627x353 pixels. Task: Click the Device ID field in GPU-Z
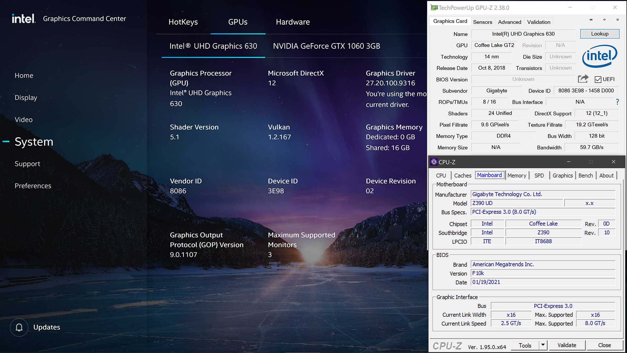coord(586,91)
